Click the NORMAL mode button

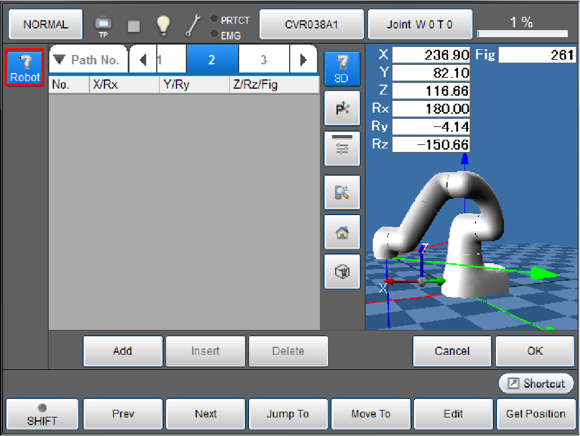[46, 25]
